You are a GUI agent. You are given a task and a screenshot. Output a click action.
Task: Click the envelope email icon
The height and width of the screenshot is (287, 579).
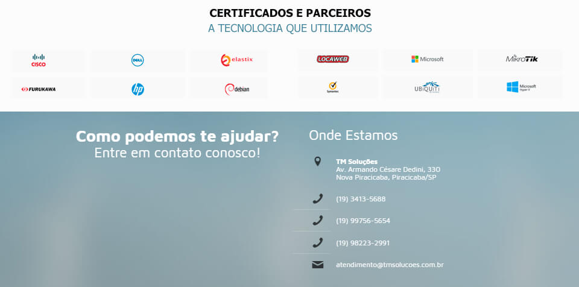318,265
